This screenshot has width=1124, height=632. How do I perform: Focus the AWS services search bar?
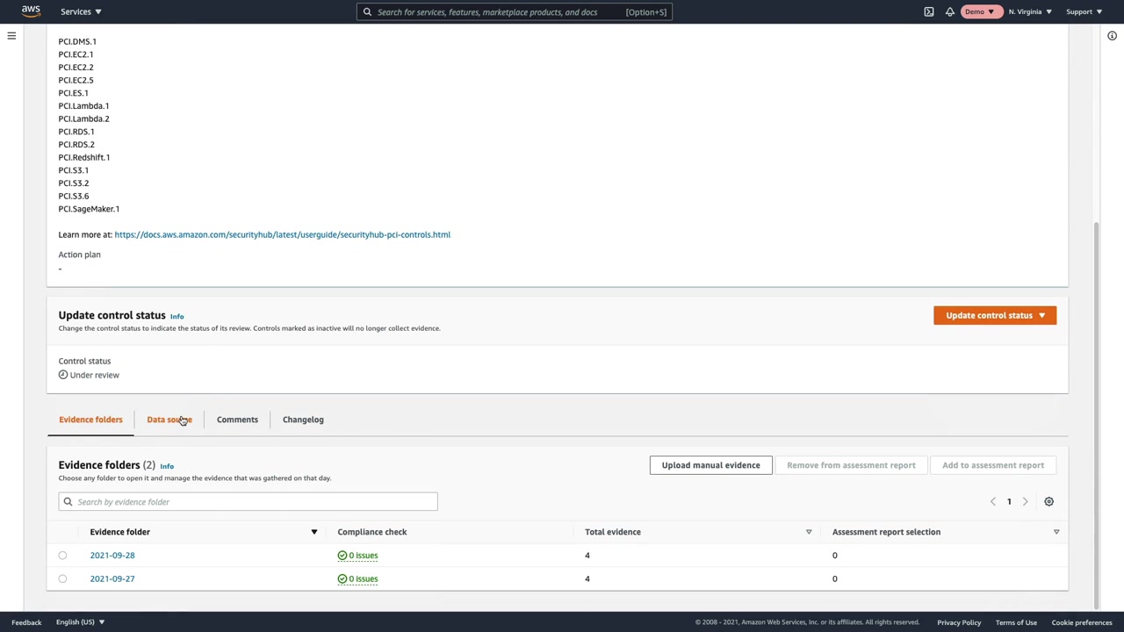(515, 12)
